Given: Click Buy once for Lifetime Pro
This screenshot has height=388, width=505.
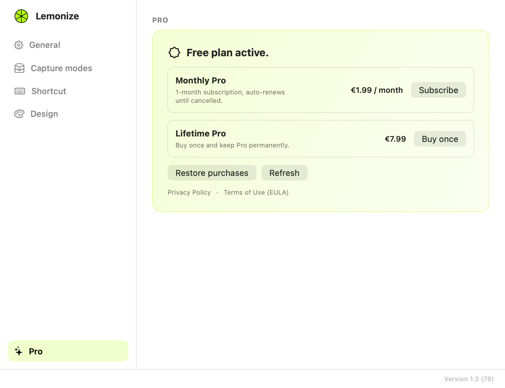Looking at the screenshot, I should pos(440,139).
